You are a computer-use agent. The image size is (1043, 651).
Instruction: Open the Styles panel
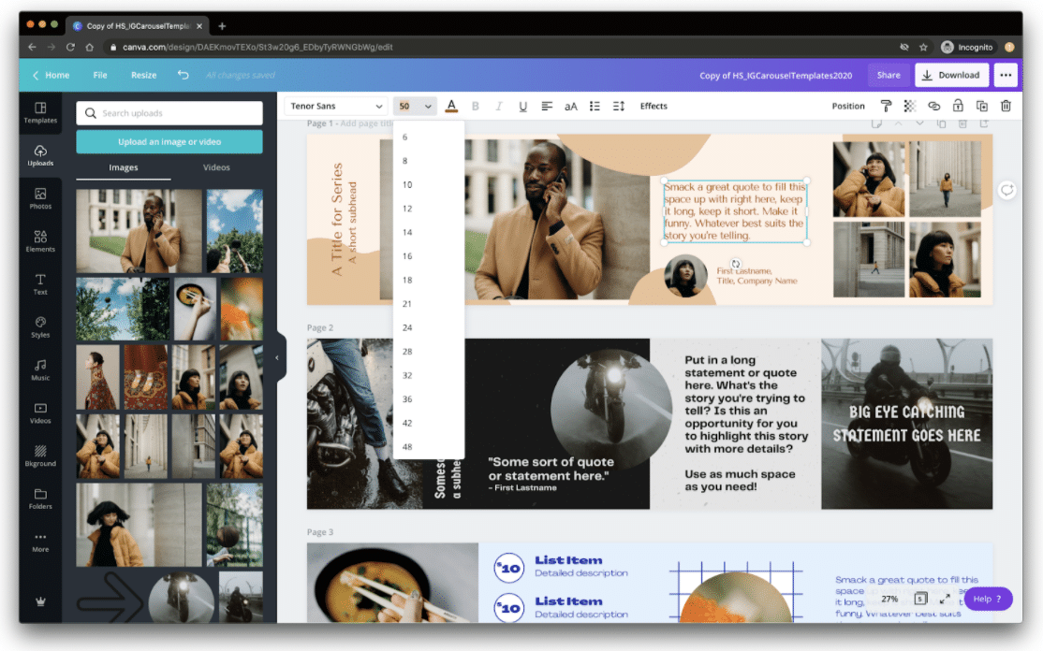pos(40,326)
